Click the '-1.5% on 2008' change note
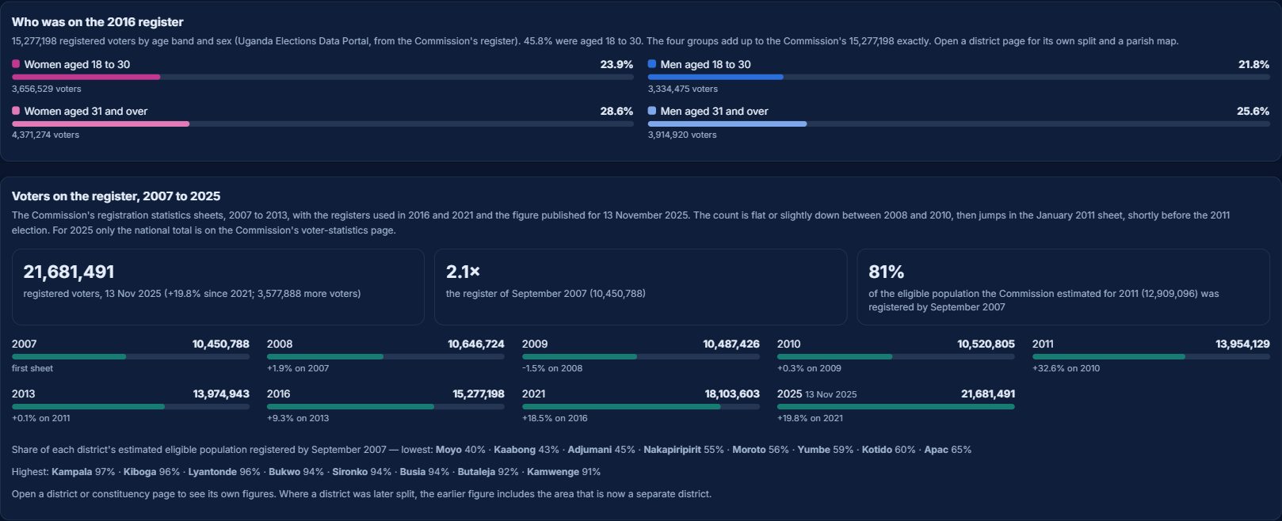1282x521 pixels. pyautogui.click(x=552, y=368)
